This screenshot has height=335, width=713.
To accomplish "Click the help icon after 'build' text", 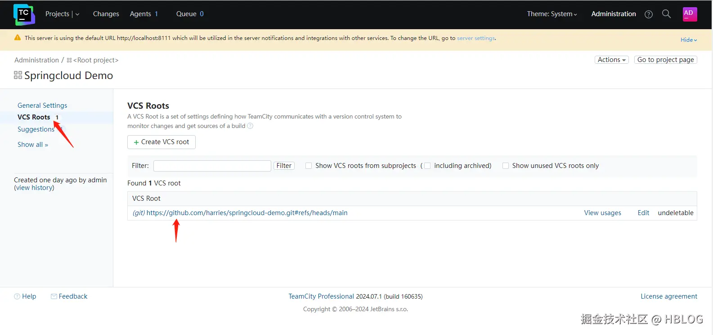I will (x=250, y=126).
